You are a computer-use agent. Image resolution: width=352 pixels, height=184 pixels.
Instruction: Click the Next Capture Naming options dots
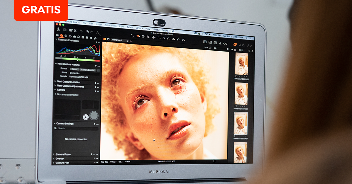[99, 66]
